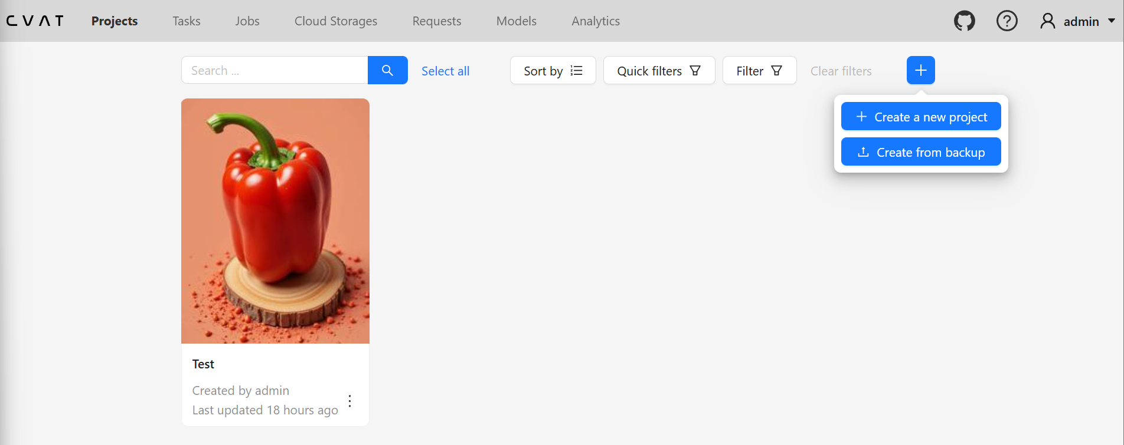Open the help question mark icon
Viewport: 1124px width, 445px height.
pos(1007,21)
